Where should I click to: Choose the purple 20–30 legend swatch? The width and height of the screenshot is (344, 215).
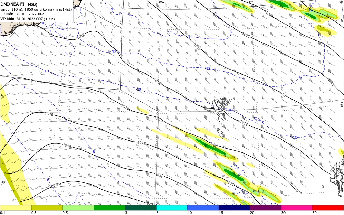tap(266, 208)
